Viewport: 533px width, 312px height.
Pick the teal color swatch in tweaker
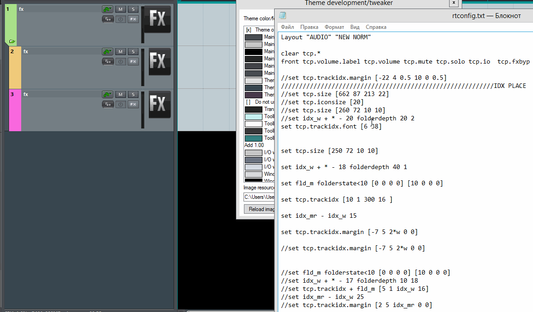pos(253,138)
